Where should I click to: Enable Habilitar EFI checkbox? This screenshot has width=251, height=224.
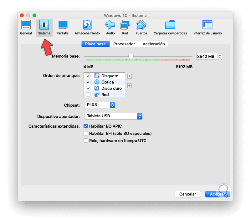(x=86, y=133)
